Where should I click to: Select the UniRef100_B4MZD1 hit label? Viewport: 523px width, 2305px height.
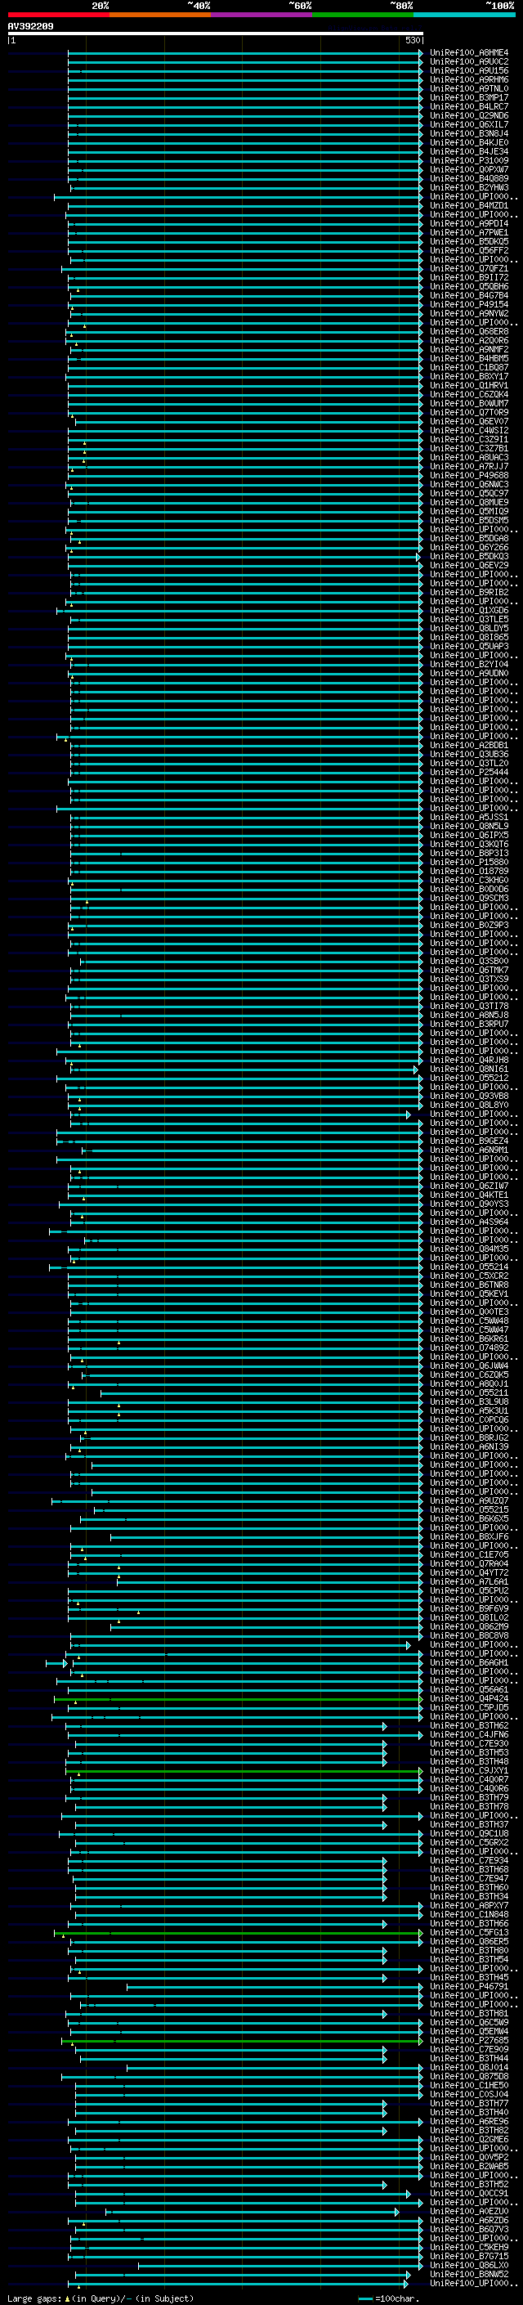click(468, 206)
